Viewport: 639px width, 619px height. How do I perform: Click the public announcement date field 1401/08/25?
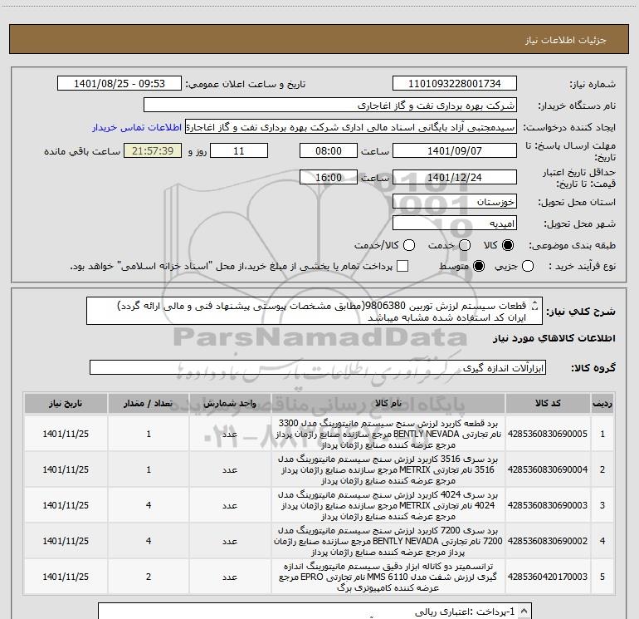(x=120, y=84)
